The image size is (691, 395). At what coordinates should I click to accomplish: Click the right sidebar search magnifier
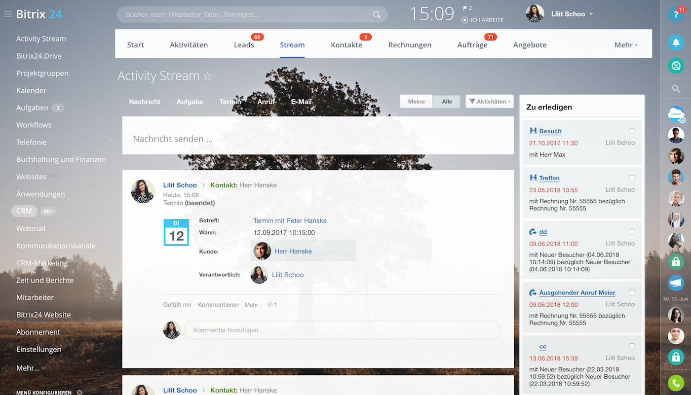point(676,89)
